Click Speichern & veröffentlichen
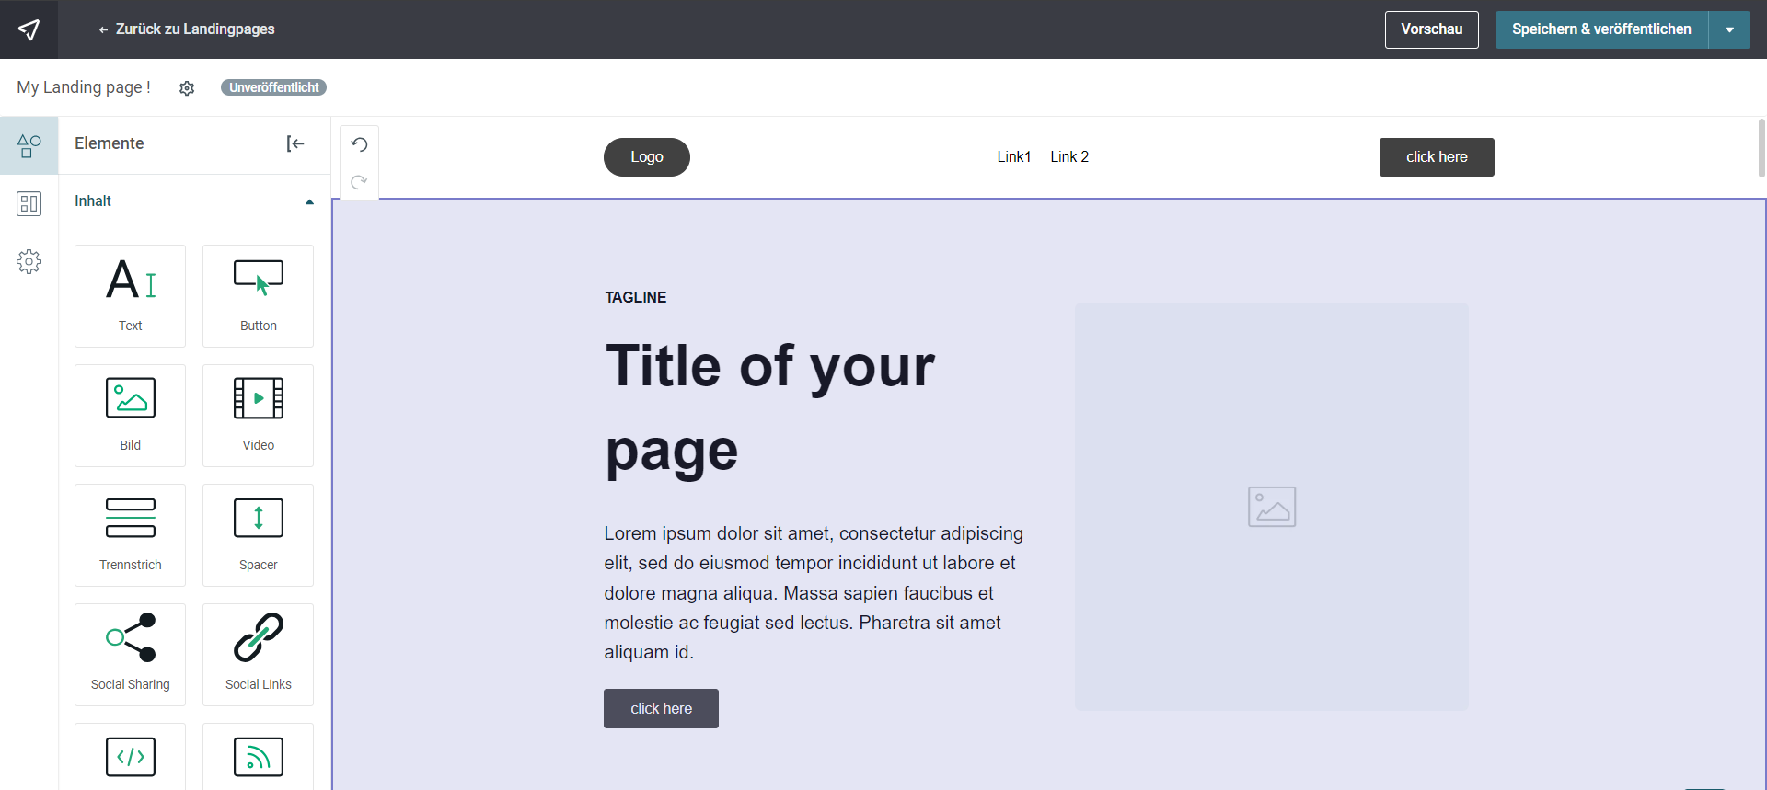This screenshot has width=1767, height=790. pyautogui.click(x=1600, y=29)
